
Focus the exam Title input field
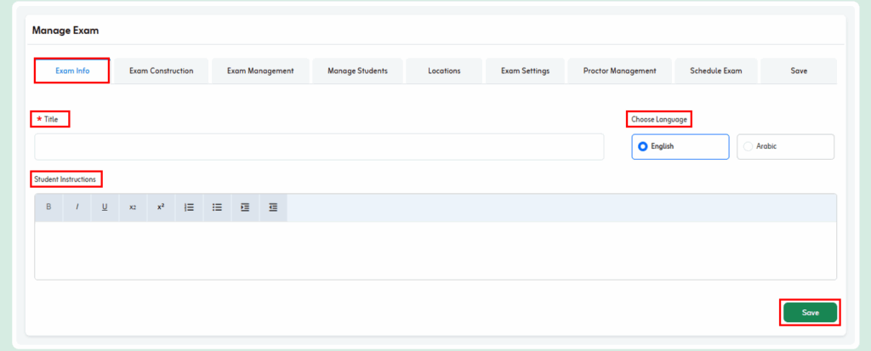[319, 146]
